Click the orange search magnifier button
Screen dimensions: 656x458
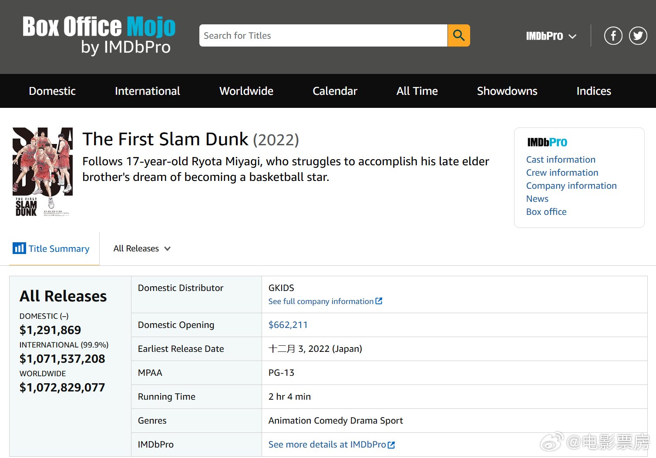pyautogui.click(x=458, y=35)
